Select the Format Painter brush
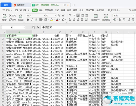 point(21,16)
